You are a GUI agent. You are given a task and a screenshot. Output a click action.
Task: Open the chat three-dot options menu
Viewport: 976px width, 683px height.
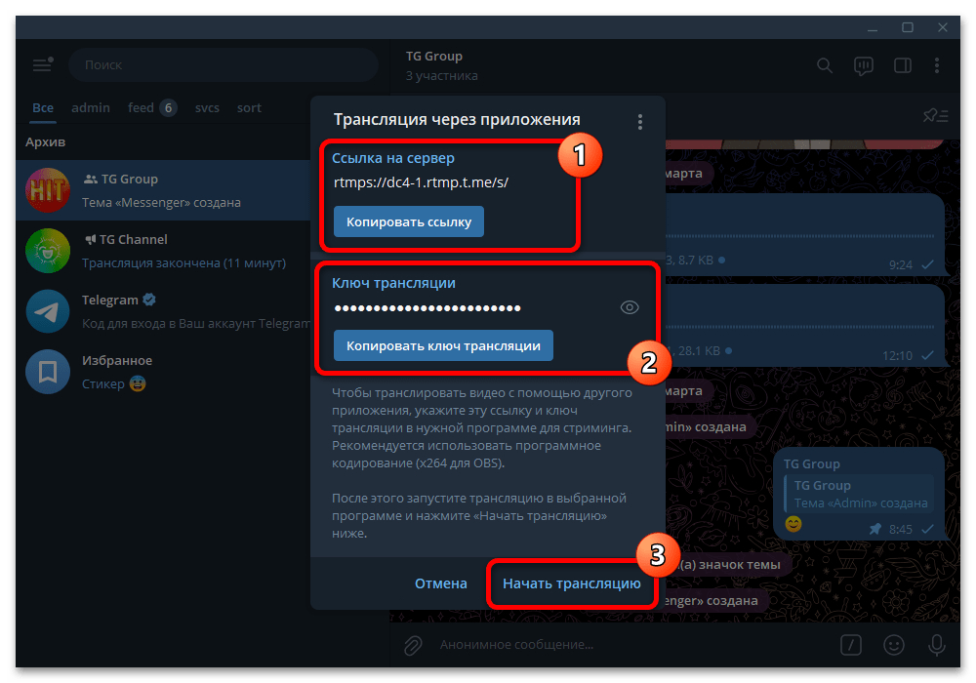point(937,65)
